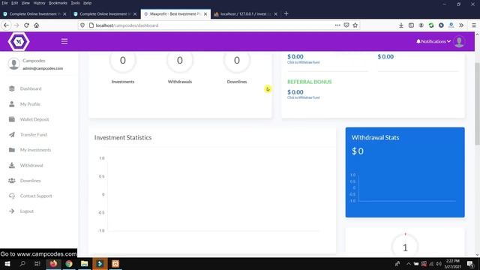Reload the current page
Screen dimensions: 480x270
point(27,25)
